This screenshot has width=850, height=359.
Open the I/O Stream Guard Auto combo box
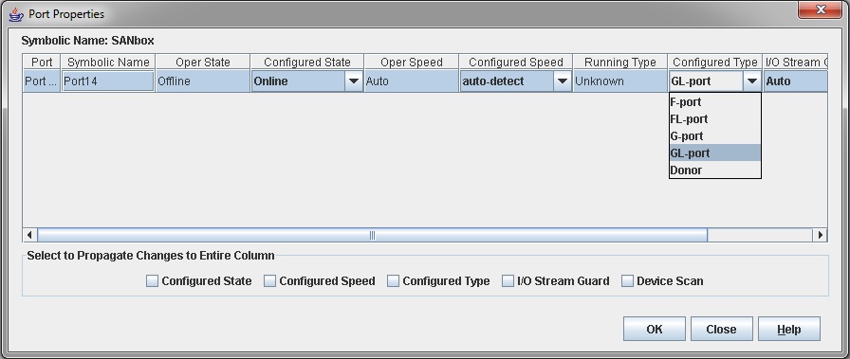point(796,81)
